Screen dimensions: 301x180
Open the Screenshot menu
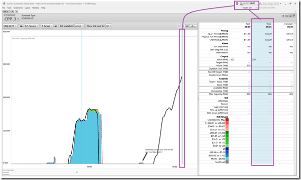click(18, 8)
